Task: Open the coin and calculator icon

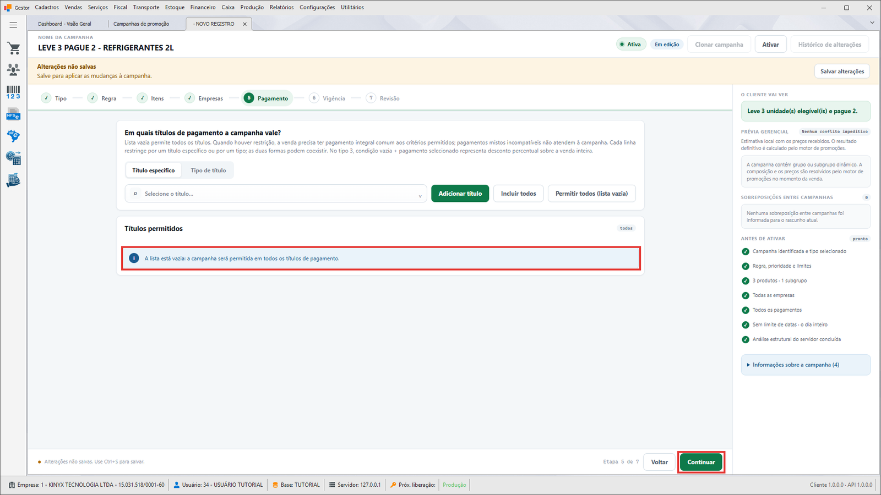Action: point(13,158)
